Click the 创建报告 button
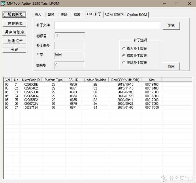This screenshot has width=196, height=183. point(15,41)
